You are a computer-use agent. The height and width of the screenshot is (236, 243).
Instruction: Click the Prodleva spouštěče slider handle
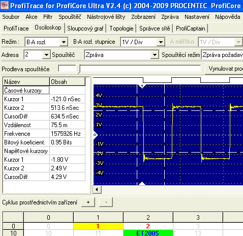click(x=78, y=69)
